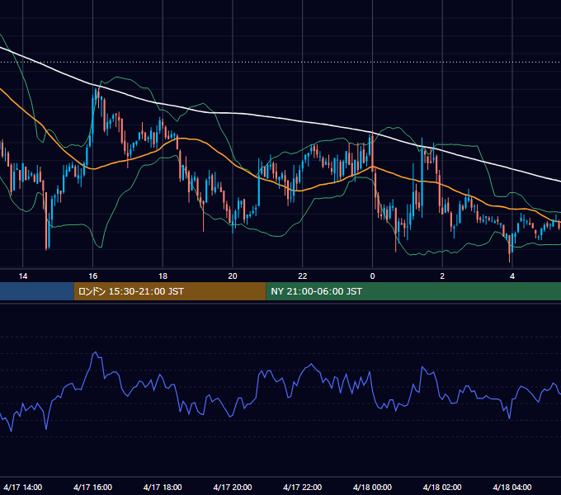Click the 4/17 18:00 date label

(163, 487)
